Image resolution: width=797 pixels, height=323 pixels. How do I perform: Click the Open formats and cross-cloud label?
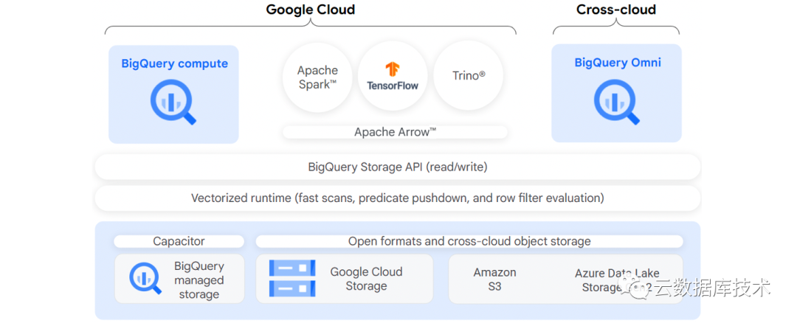(469, 241)
